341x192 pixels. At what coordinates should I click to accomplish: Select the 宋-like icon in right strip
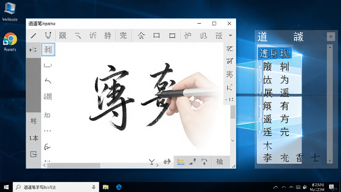(x=229, y=74)
